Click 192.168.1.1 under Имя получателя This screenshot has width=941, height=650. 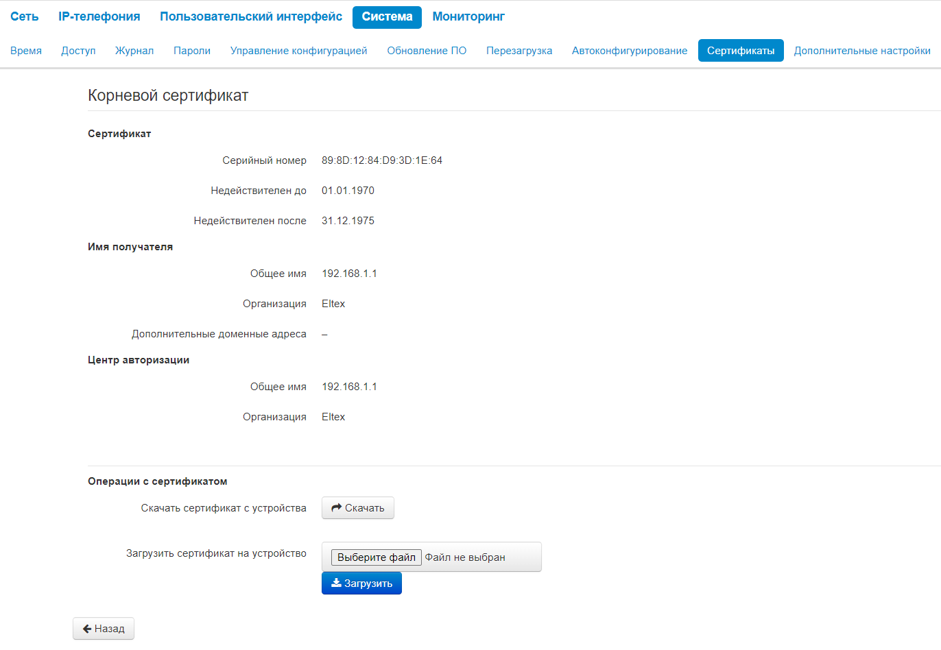click(349, 274)
